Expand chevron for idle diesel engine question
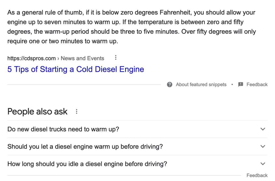This screenshot has height=181, width=275. [x=263, y=164]
